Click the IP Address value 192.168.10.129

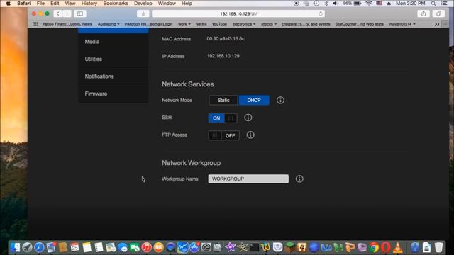(x=223, y=56)
